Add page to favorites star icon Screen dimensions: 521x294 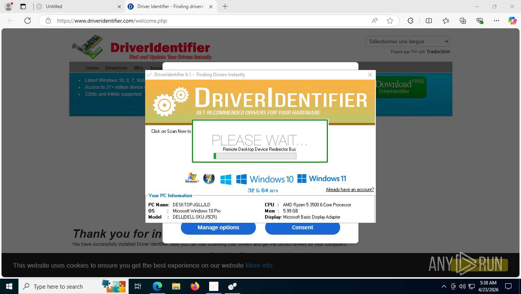[x=390, y=21]
